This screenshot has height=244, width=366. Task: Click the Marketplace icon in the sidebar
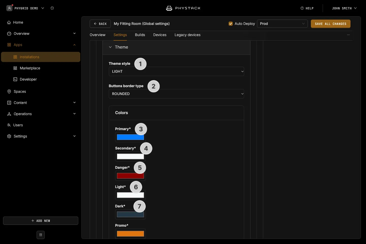click(15, 68)
